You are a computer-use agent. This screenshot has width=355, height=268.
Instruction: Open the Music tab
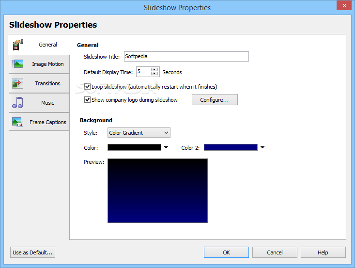[x=39, y=103]
